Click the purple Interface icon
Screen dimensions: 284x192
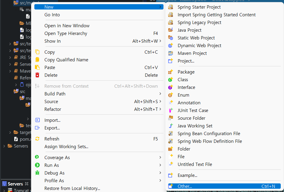pos(171,87)
